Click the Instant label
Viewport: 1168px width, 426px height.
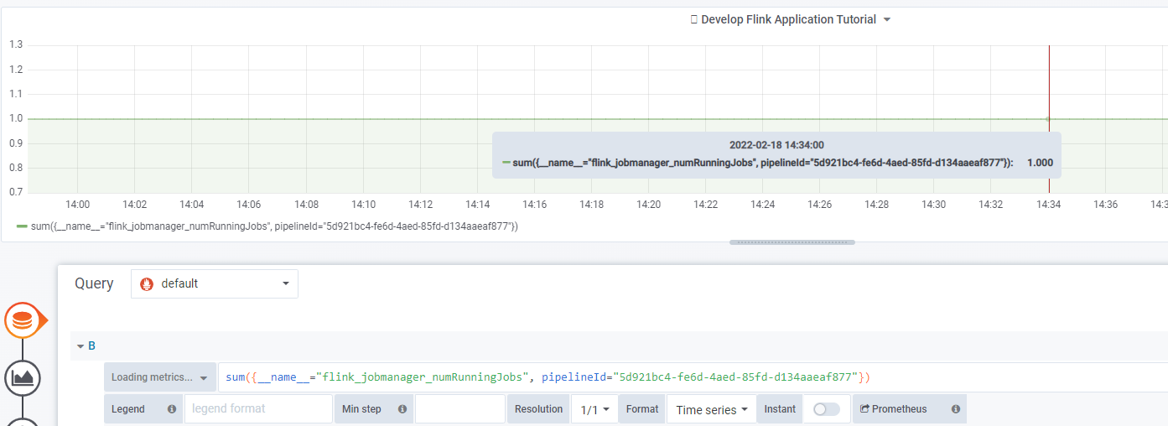click(x=780, y=409)
